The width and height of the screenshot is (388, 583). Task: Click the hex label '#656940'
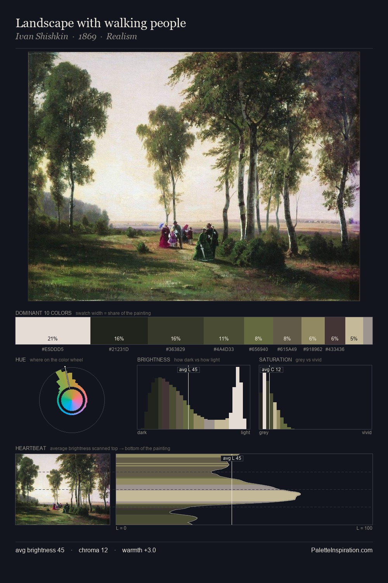tap(258, 349)
